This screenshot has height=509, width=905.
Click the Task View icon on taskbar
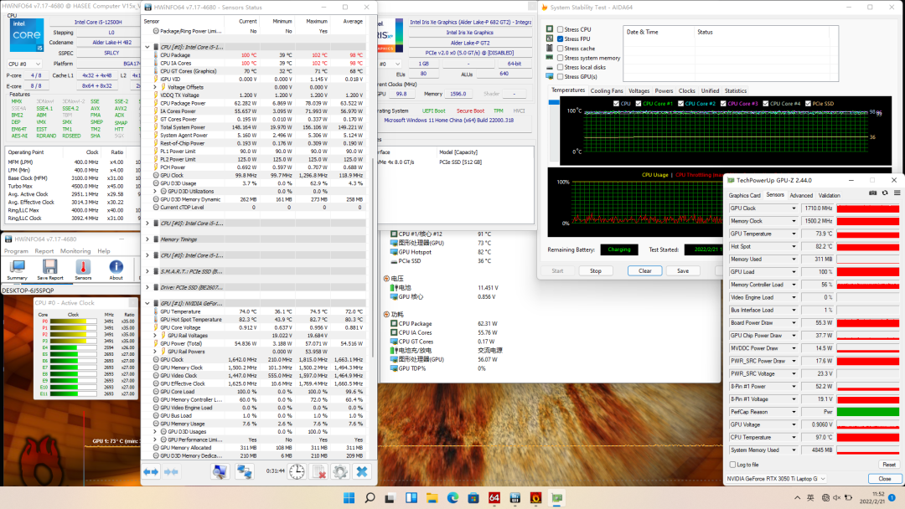390,498
